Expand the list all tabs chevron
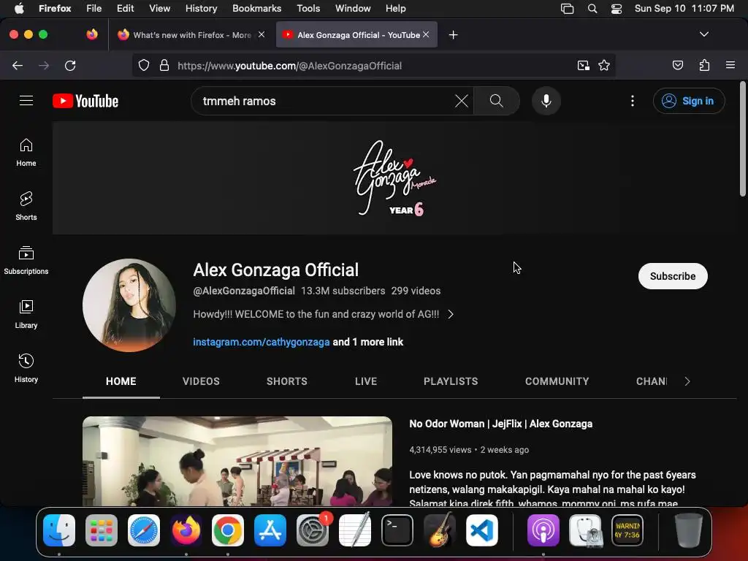The width and height of the screenshot is (748, 561). pyautogui.click(x=703, y=34)
